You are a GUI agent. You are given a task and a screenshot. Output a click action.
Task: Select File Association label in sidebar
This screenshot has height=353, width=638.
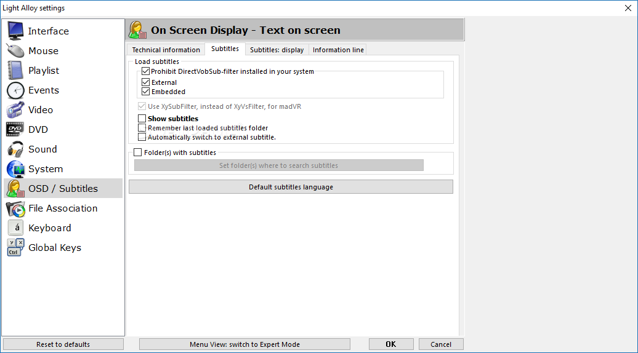tap(63, 208)
